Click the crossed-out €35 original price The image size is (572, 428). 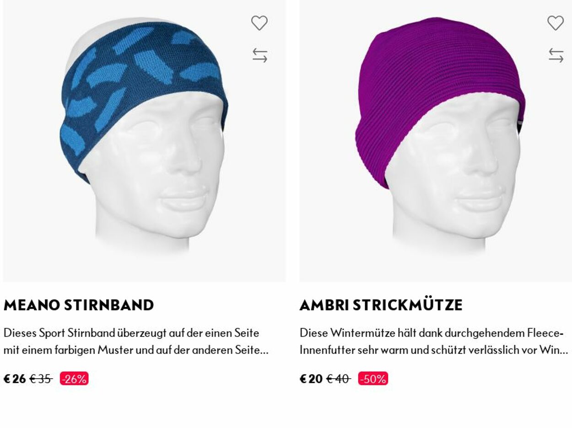[x=41, y=379]
